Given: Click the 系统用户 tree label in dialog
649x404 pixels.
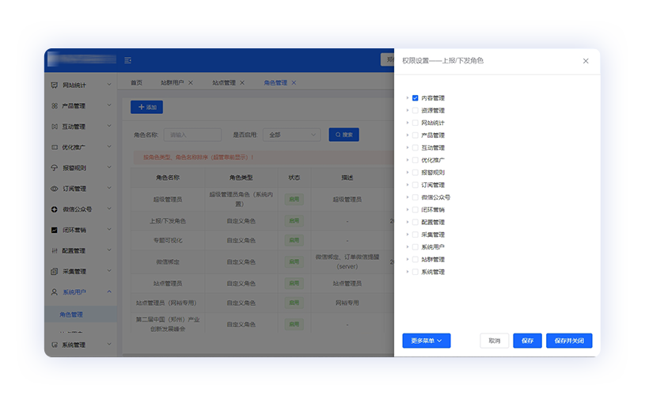Looking at the screenshot, I should click(x=433, y=247).
